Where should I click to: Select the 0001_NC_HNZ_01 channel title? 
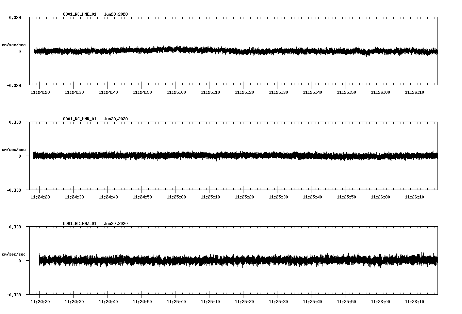click(x=80, y=224)
